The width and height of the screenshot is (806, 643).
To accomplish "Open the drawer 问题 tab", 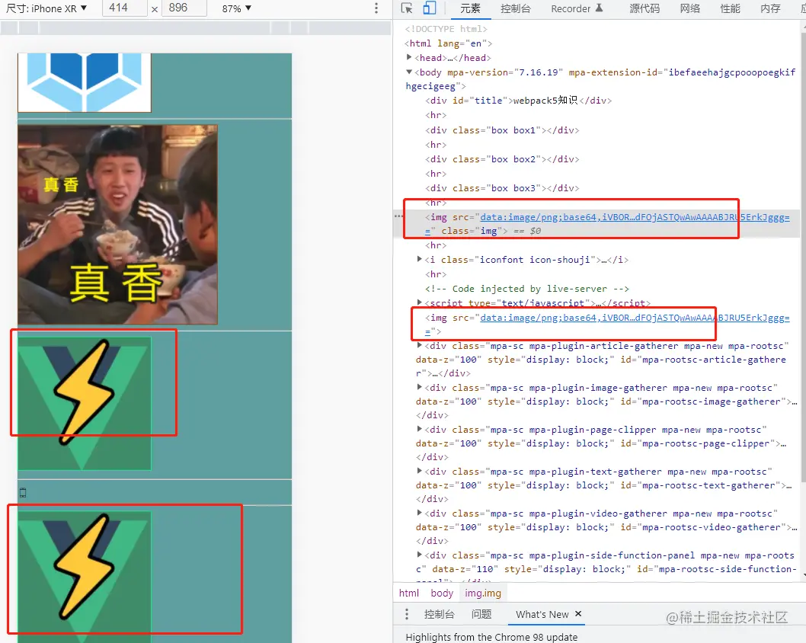I will 481,614.
